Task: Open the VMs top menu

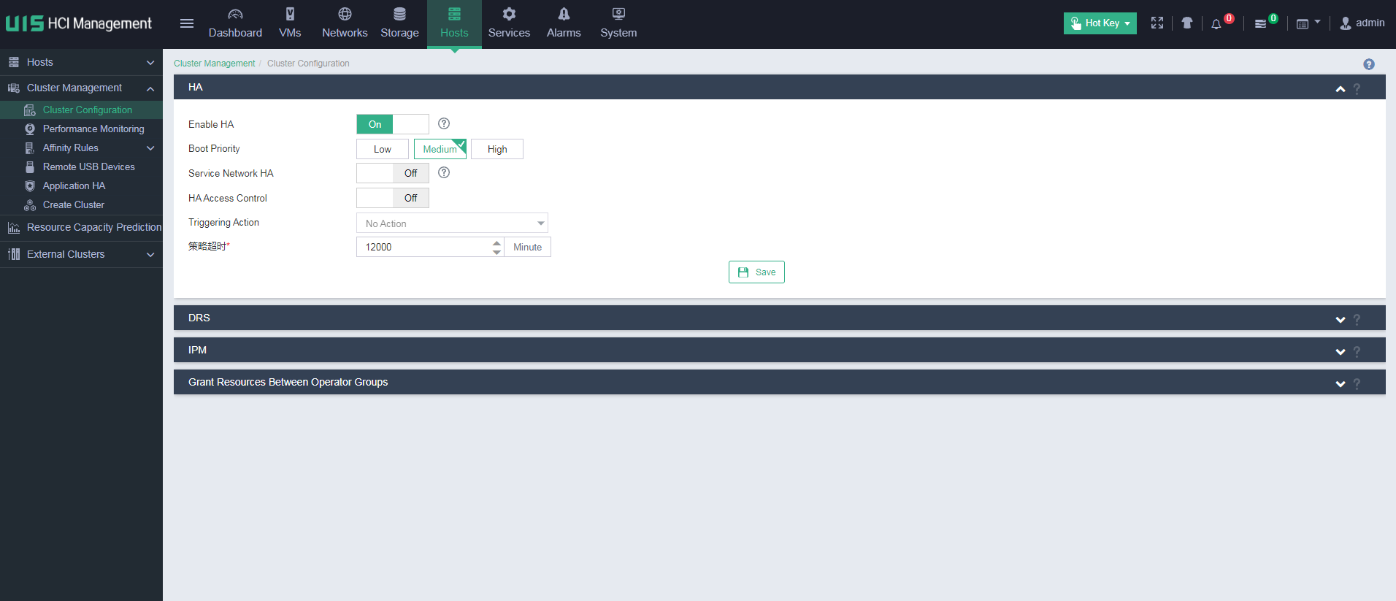Action: 290,23
